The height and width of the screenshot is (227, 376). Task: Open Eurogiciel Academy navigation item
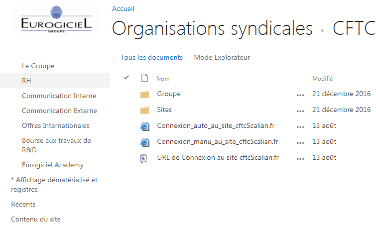point(53,165)
